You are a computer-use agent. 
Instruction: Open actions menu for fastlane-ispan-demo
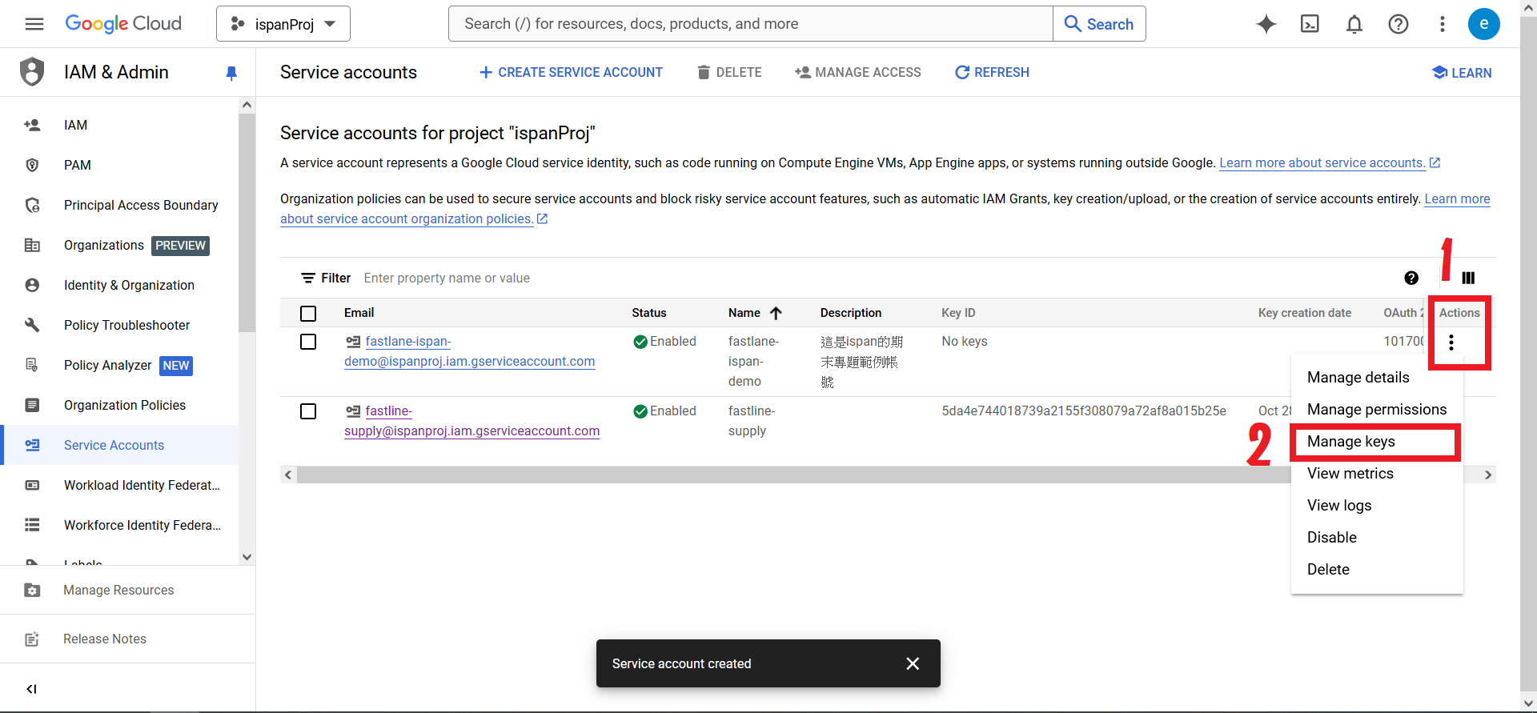tap(1451, 342)
